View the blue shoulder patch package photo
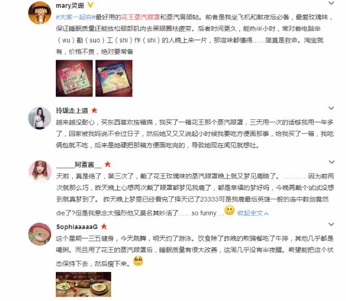 (114, 78)
